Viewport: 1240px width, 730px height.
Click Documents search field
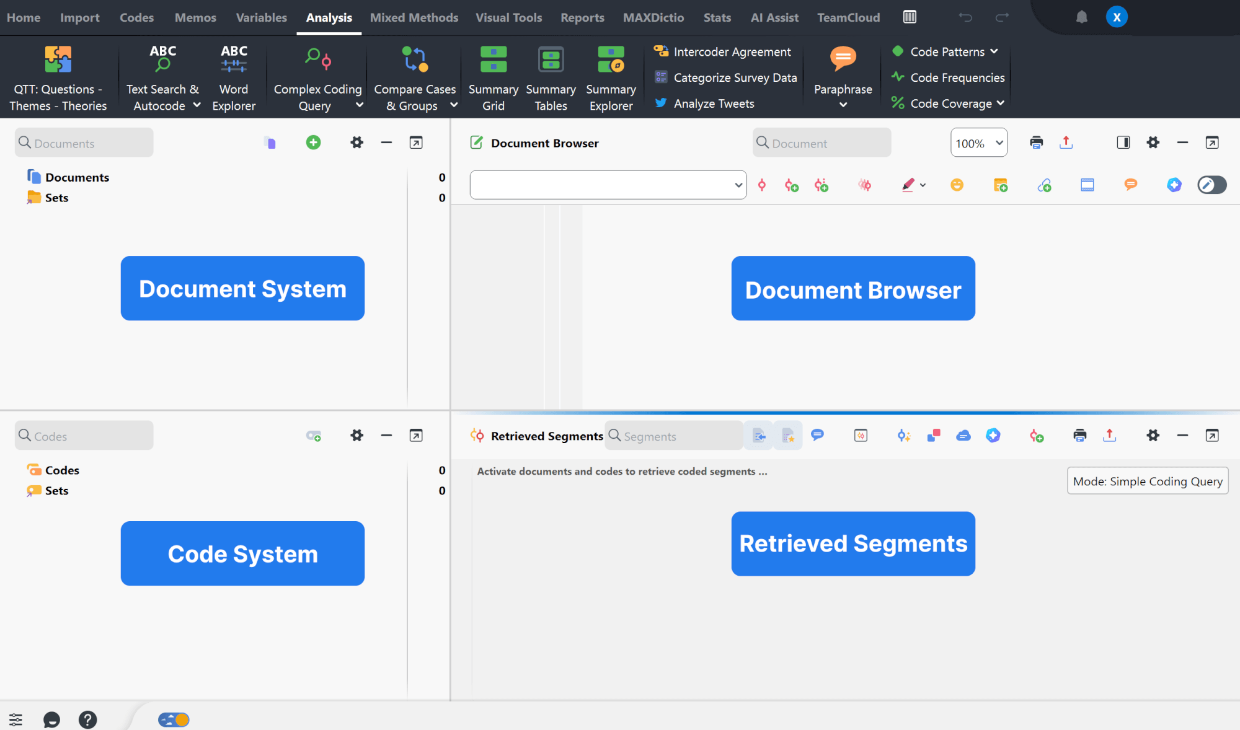(84, 143)
